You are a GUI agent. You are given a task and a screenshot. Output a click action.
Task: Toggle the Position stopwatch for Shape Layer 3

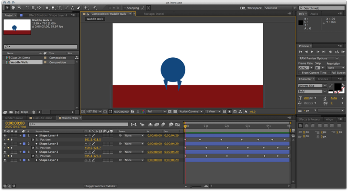(x=33, y=148)
